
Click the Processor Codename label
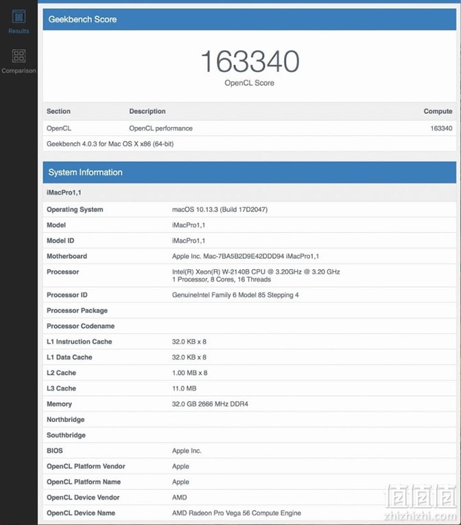point(81,326)
